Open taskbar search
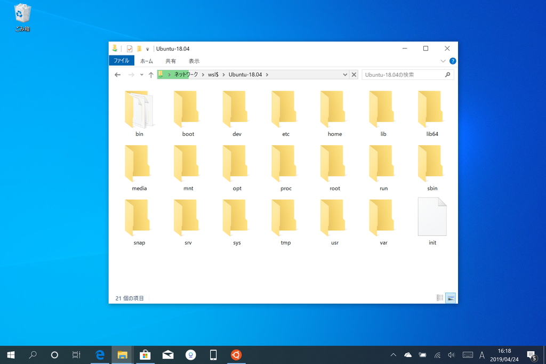 tap(33, 355)
